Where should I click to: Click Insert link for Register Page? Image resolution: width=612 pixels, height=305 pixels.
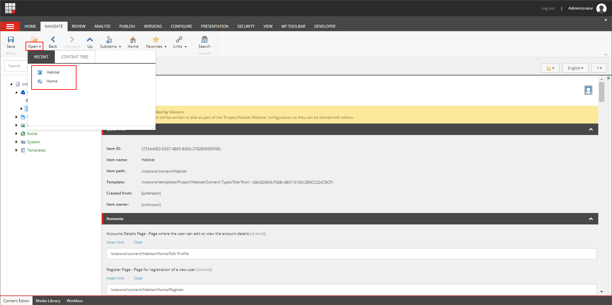click(115, 278)
